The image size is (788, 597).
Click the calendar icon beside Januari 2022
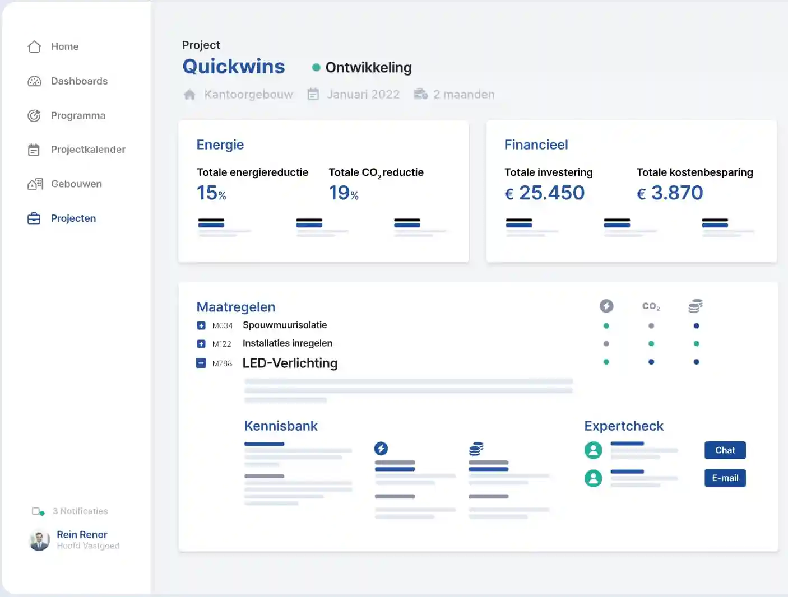click(x=313, y=94)
